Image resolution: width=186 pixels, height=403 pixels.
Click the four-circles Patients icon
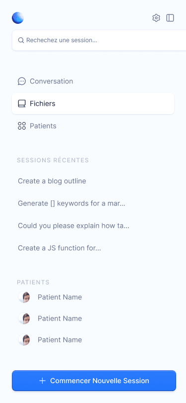[x=22, y=126]
